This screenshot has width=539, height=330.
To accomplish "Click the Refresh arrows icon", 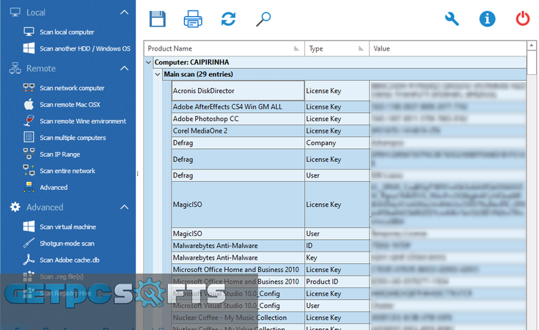I will pyautogui.click(x=228, y=19).
